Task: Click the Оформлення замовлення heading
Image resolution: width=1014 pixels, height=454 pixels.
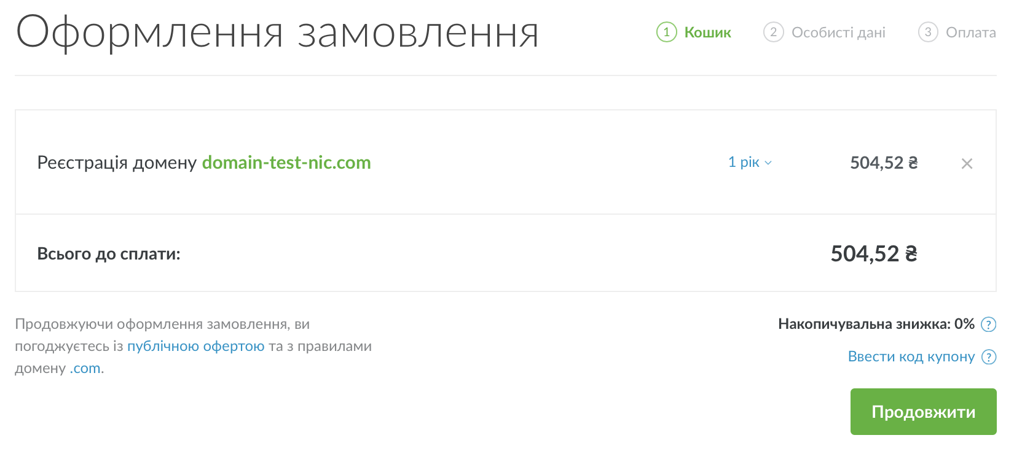Action: [277, 33]
